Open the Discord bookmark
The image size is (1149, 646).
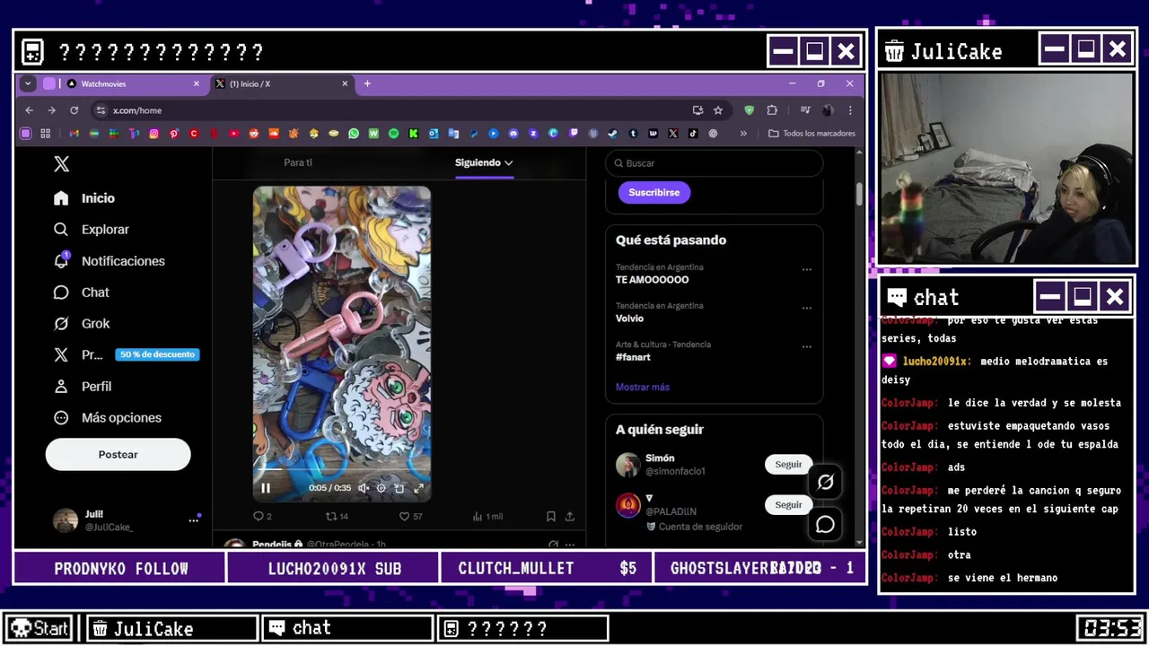(513, 134)
